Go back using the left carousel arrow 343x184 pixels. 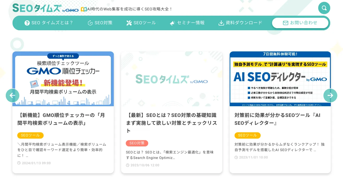[13, 96]
